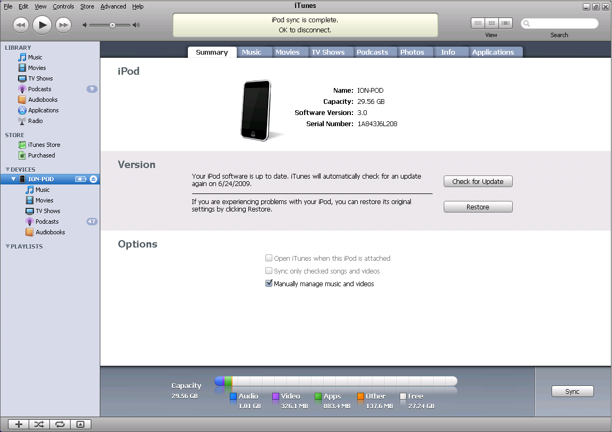Viewport: 612px width, 432px height.
Task: Click the Previous track rewind button
Action: click(x=21, y=25)
